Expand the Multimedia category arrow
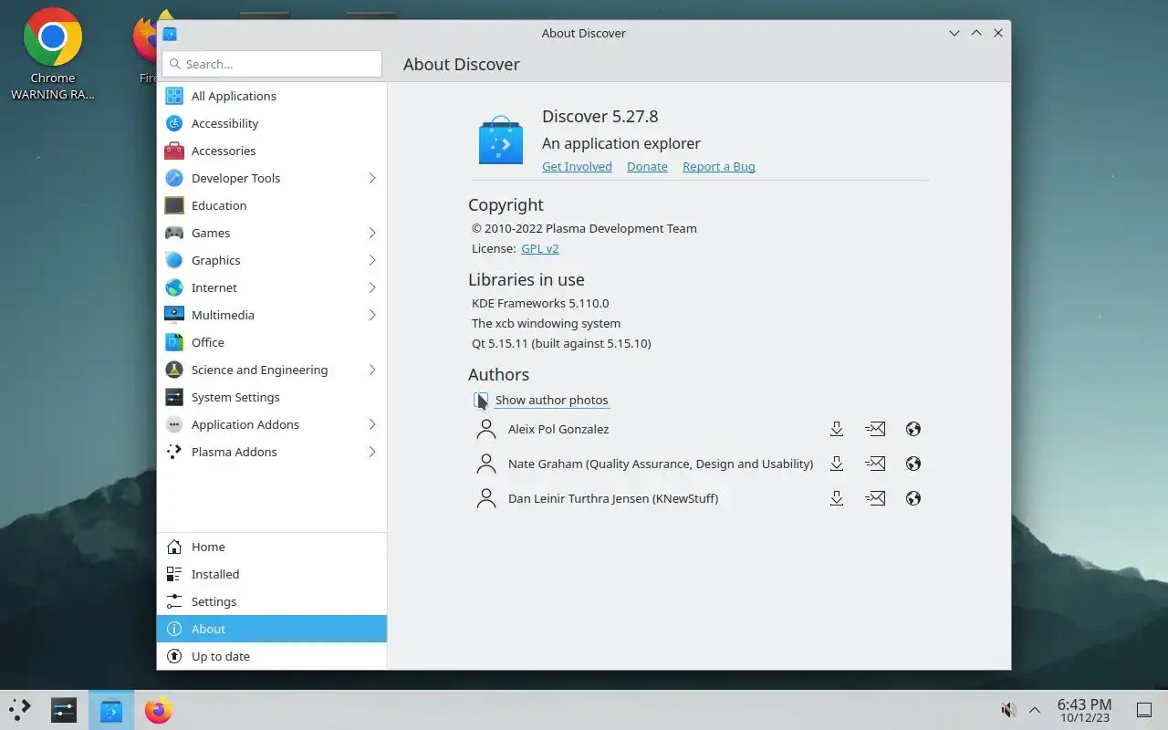Screen dimensions: 1168x730 tap(372, 315)
